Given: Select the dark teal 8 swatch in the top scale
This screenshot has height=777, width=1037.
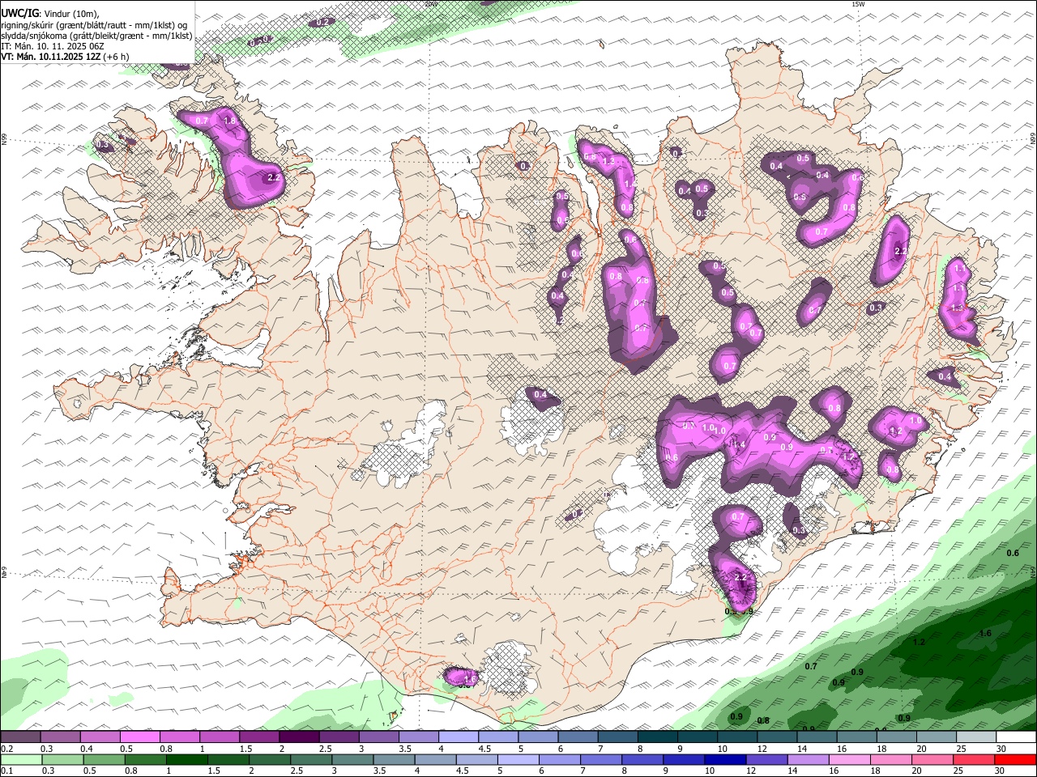Looking at the screenshot, I should click(x=658, y=737).
